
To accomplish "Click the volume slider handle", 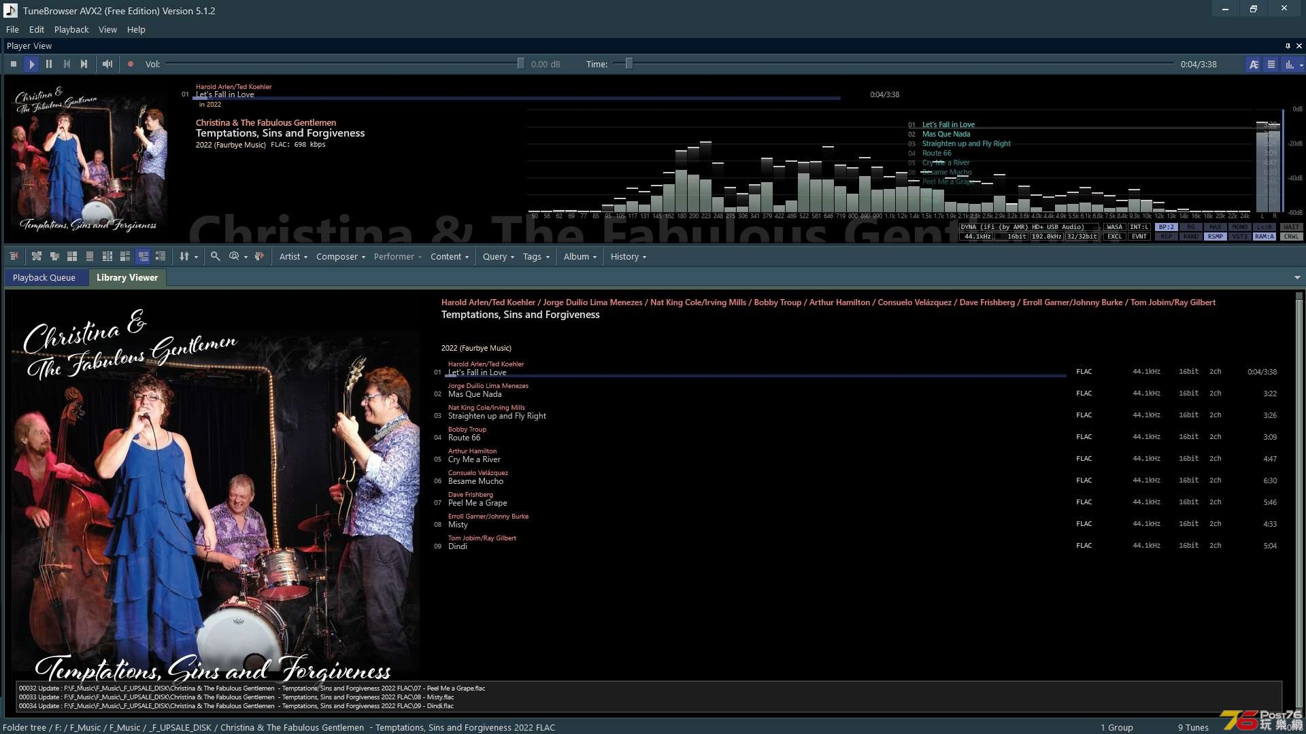I will (520, 63).
